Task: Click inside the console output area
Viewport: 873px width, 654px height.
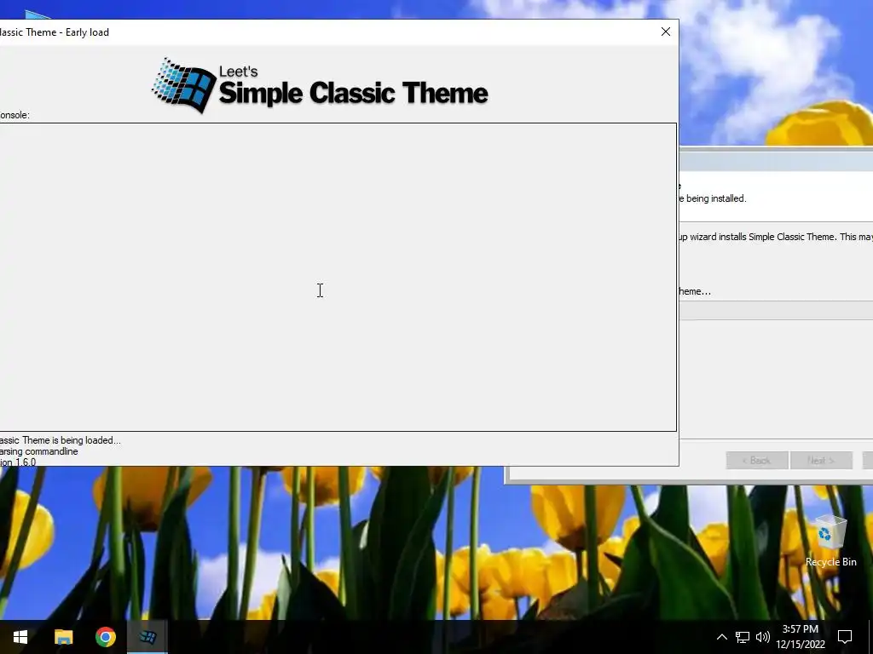Action: pyautogui.click(x=338, y=277)
